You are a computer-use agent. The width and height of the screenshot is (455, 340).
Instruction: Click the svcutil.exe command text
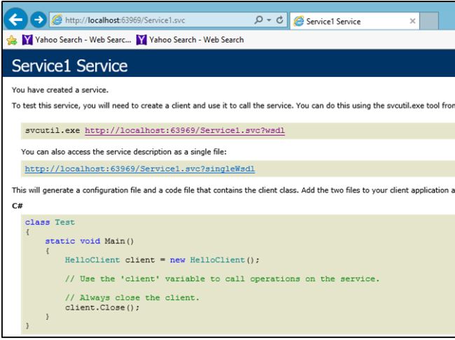tap(52, 130)
